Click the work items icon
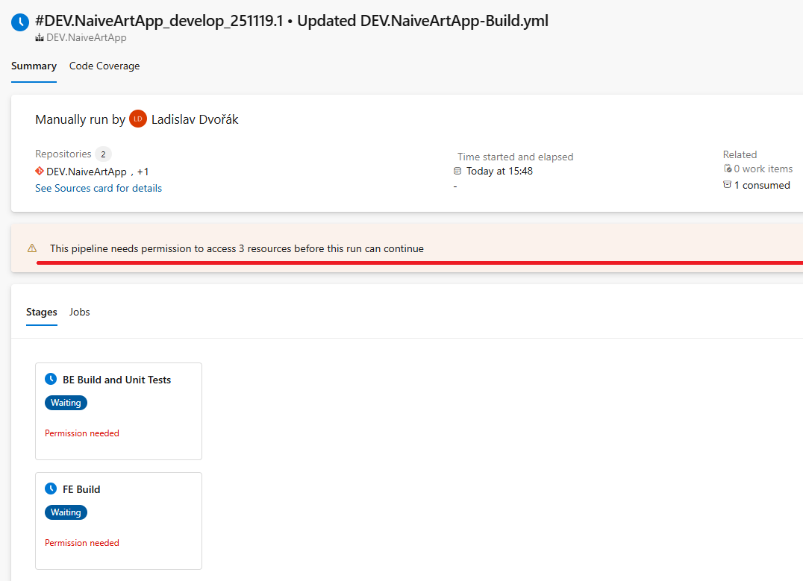Image resolution: width=803 pixels, height=581 pixels. [727, 169]
